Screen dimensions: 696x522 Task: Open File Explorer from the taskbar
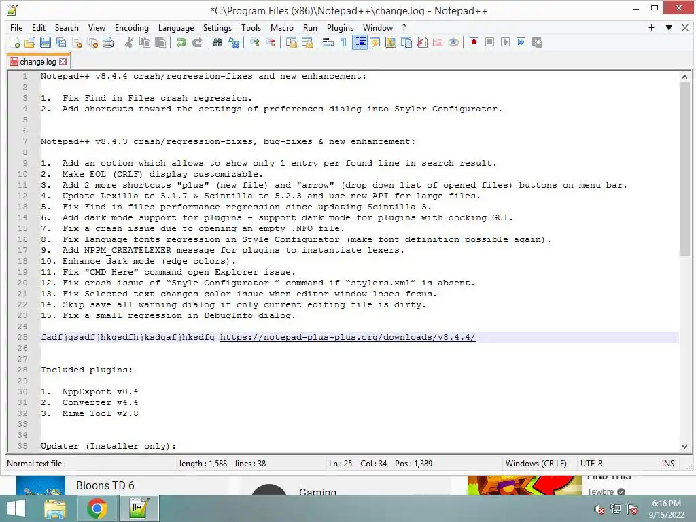click(55, 508)
